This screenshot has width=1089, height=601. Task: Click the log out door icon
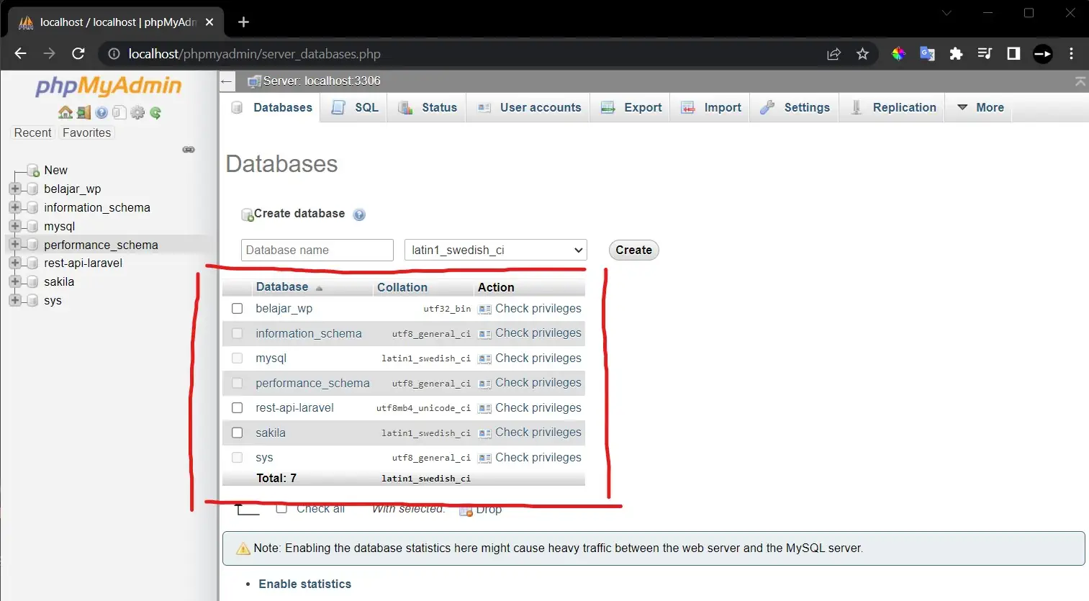(x=84, y=112)
